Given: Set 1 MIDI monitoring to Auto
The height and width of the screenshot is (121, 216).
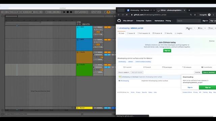Looking at the screenshot, I should (x=98, y=32).
